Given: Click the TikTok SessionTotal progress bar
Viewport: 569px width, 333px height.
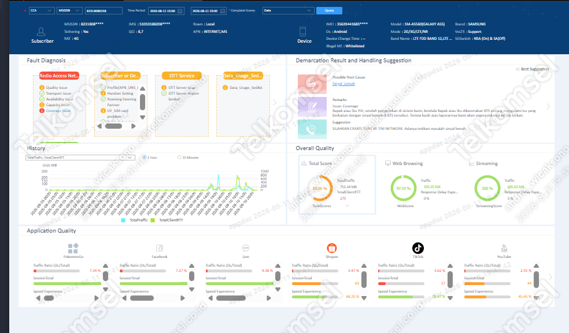Looking at the screenshot, I should click(x=401, y=284).
